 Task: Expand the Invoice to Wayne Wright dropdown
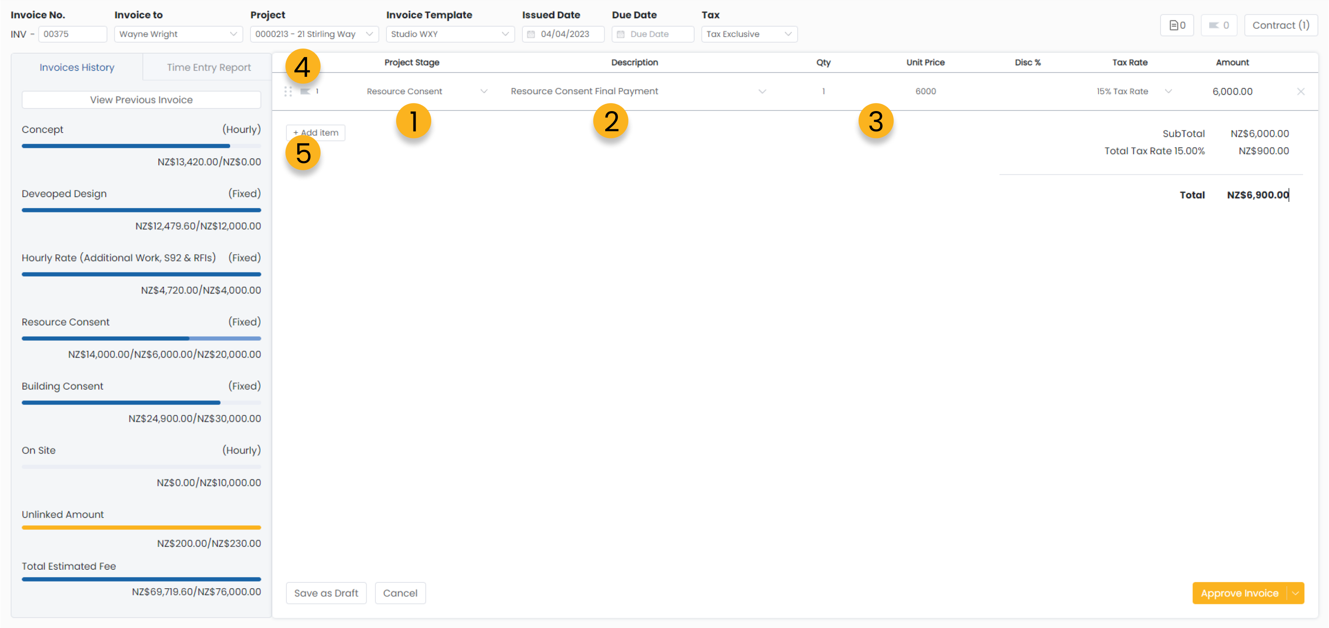pos(178,34)
